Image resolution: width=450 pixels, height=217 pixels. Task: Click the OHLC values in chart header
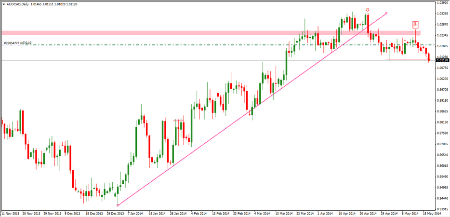[x=51, y=4]
